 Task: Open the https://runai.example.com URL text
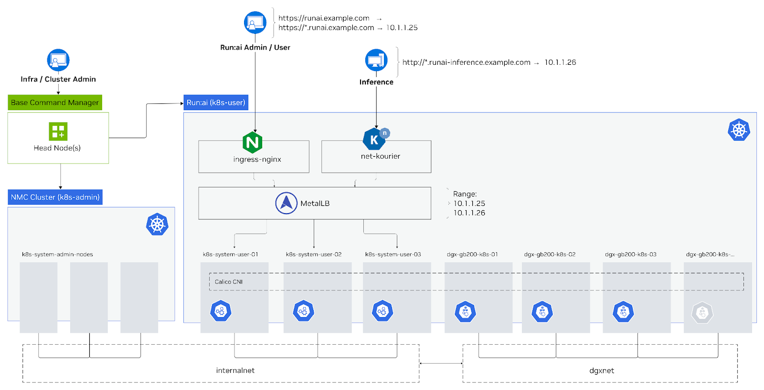click(x=324, y=18)
